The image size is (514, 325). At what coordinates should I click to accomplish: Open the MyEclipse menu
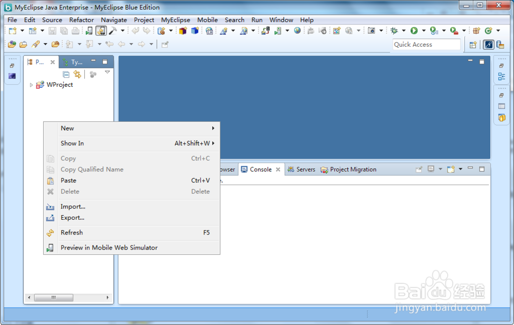click(175, 20)
